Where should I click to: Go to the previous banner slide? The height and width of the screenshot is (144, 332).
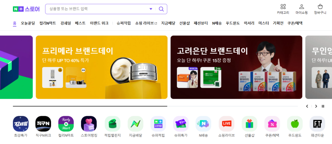click(x=307, y=106)
